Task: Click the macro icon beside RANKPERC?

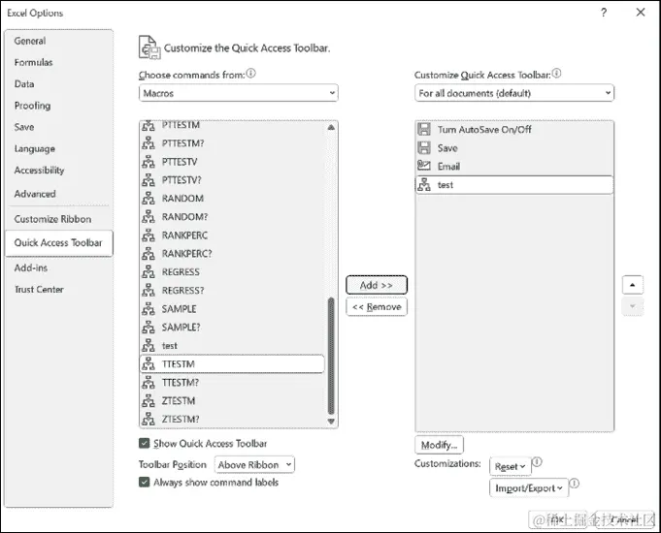Action: coord(148,254)
